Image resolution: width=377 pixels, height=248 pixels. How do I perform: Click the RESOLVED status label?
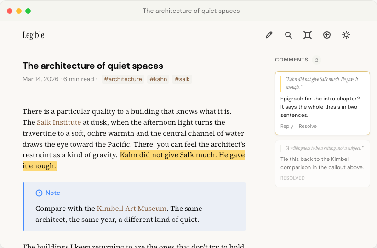point(292,178)
